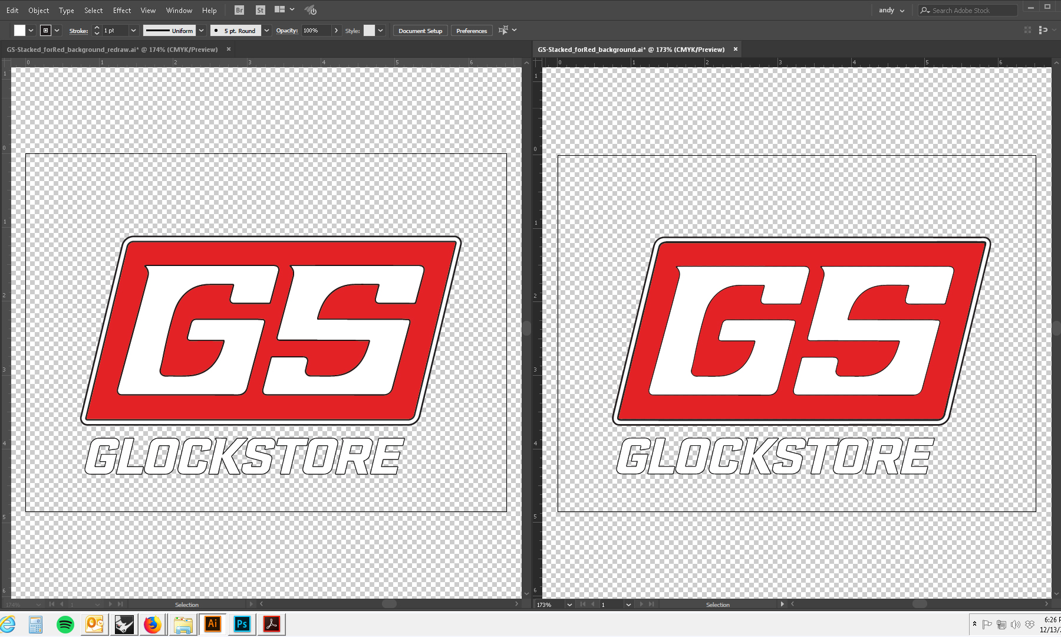Open Adobe Bridge via the Br icon
Image resolution: width=1061 pixels, height=637 pixels.
(239, 10)
